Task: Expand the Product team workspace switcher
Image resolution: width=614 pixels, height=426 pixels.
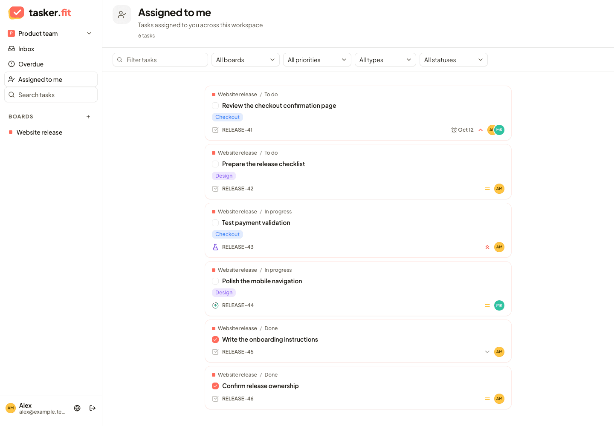Action: point(51,34)
